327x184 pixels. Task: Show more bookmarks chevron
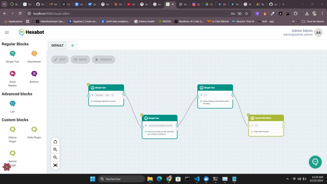click(293, 21)
